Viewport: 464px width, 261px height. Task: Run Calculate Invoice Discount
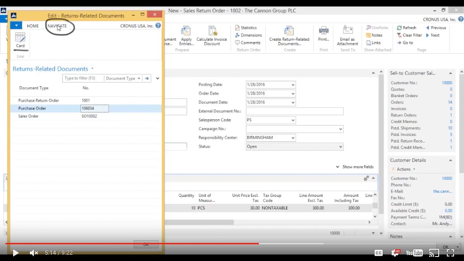pos(211,36)
